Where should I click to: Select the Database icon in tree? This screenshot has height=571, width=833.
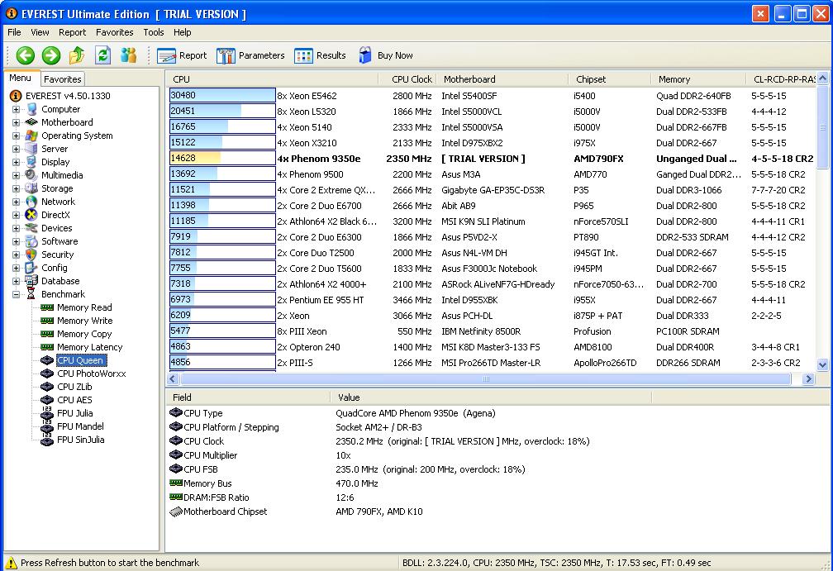pos(31,281)
